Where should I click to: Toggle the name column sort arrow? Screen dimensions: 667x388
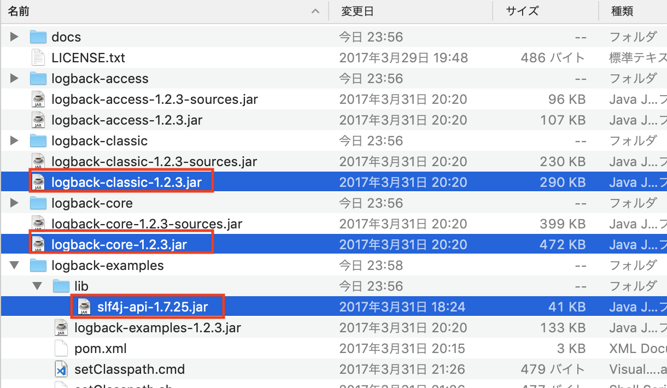click(315, 11)
